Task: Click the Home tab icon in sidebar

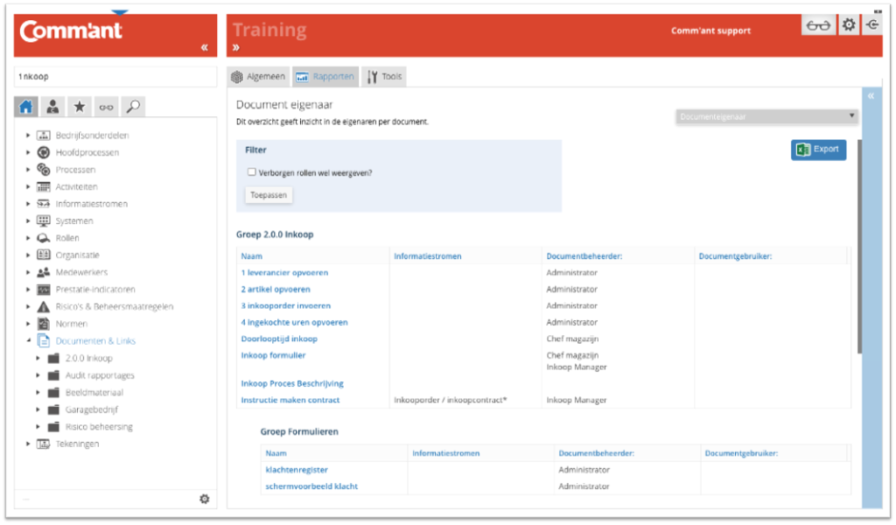Action: (26, 106)
